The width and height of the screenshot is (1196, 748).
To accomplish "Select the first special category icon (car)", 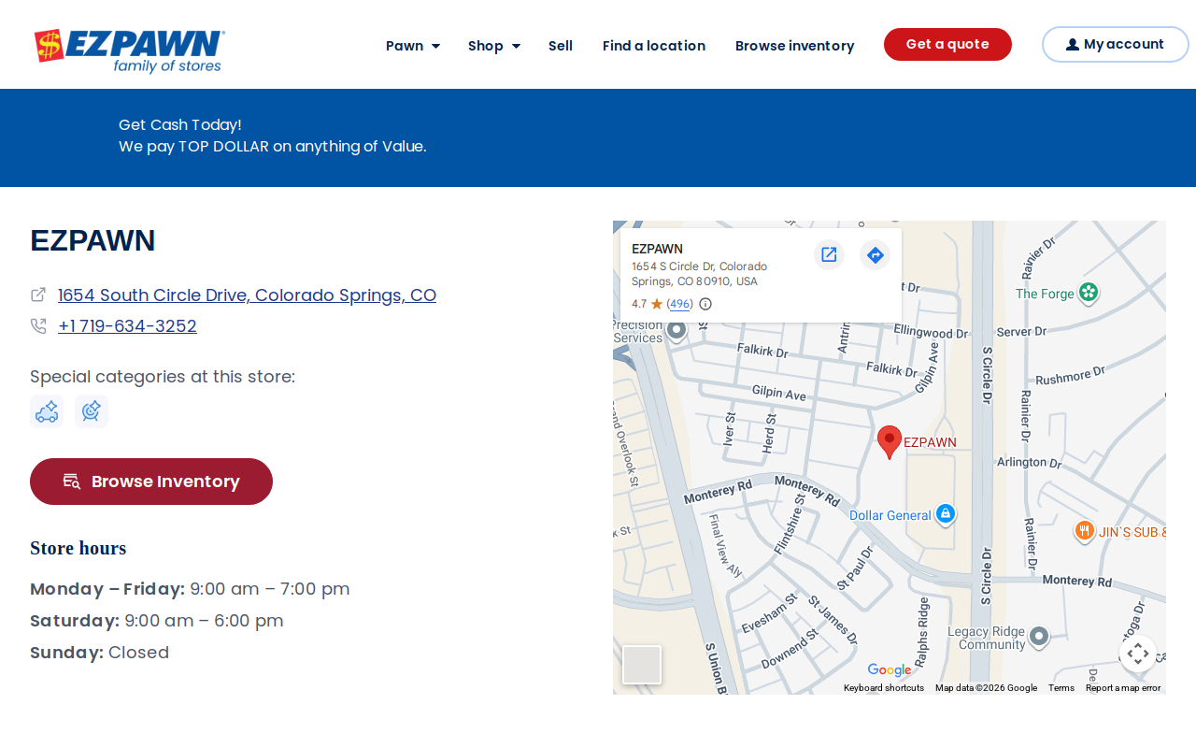I will click(47, 411).
